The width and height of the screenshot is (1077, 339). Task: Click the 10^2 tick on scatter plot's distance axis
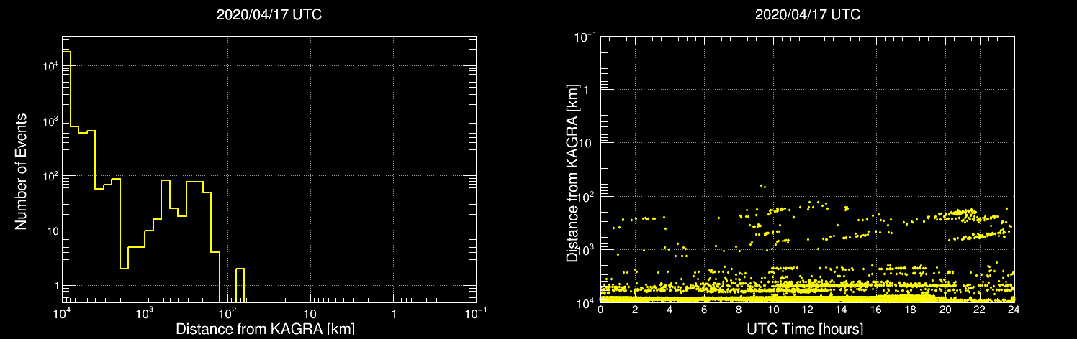pos(587,196)
